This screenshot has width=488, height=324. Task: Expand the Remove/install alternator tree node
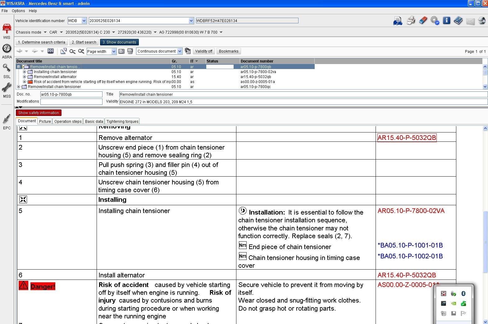point(25,77)
